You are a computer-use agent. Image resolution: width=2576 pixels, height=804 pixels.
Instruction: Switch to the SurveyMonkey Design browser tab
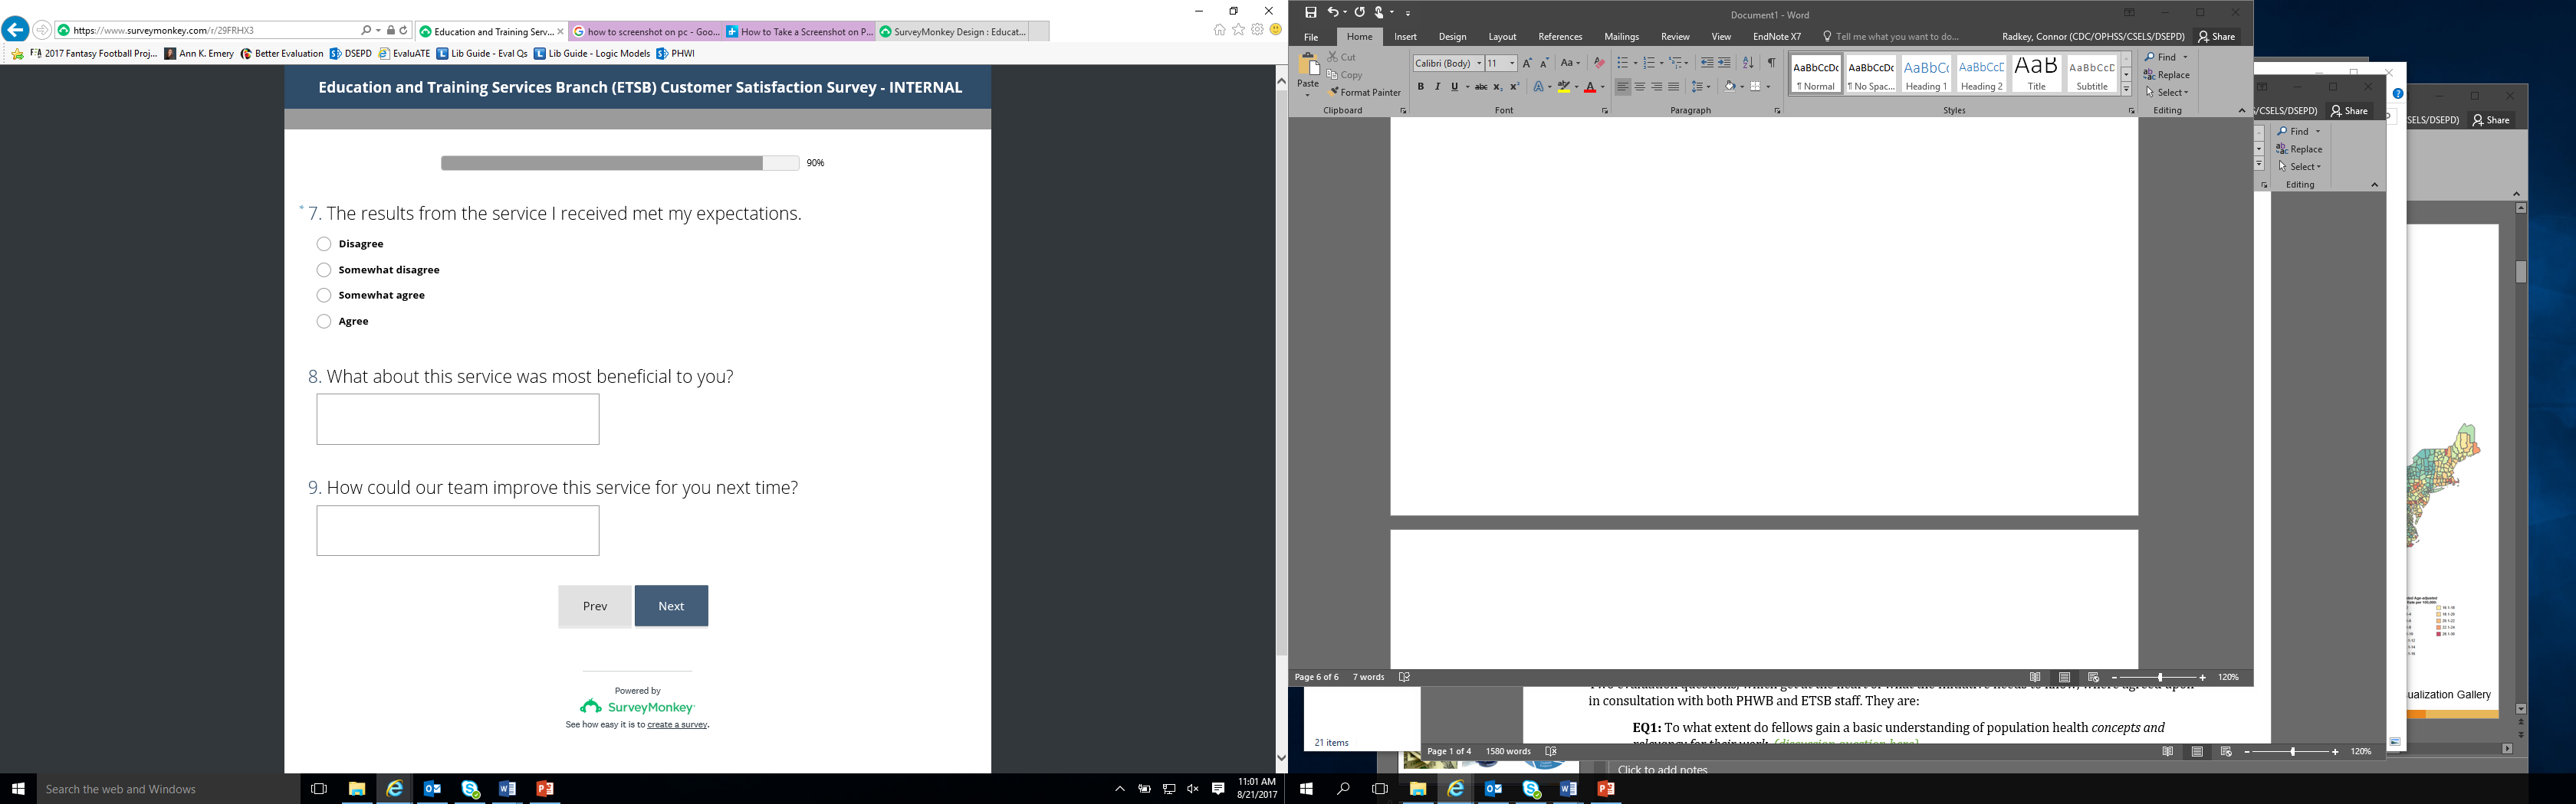click(x=952, y=31)
